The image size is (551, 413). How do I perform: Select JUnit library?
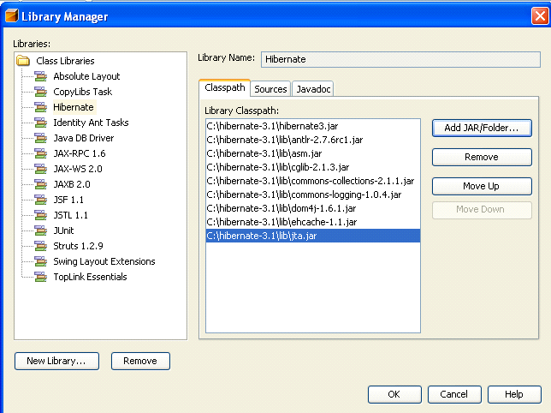tap(63, 230)
